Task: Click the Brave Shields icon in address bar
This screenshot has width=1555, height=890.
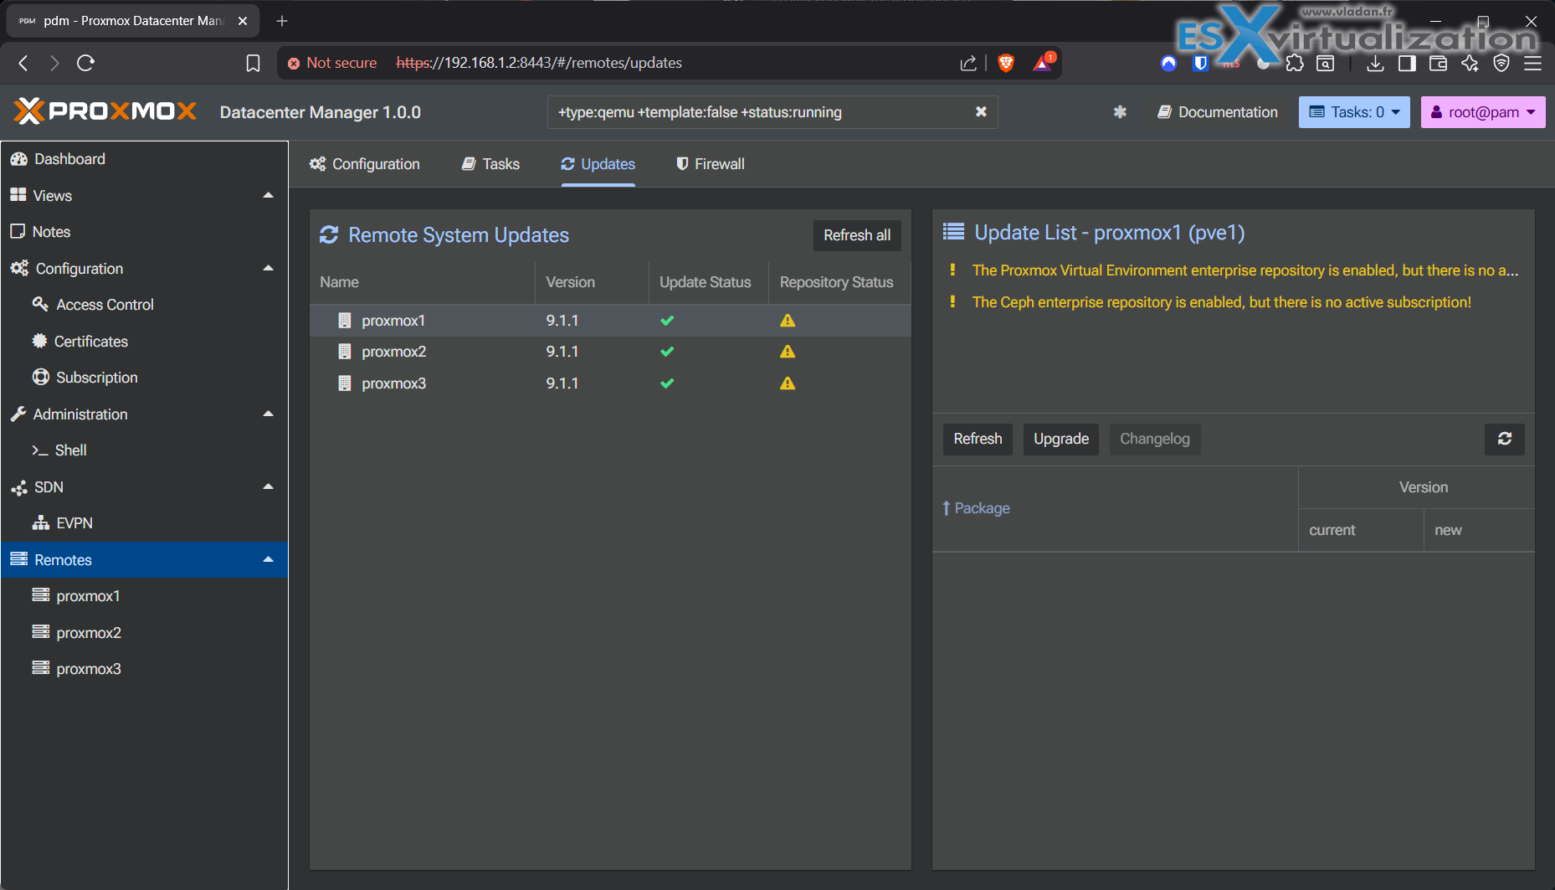Action: [1006, 63]
